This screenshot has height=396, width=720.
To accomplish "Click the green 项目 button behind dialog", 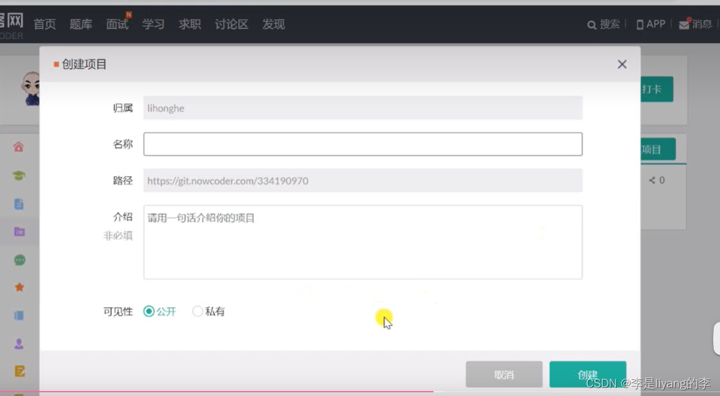I will pyautogui.click(x=658, y=149).
